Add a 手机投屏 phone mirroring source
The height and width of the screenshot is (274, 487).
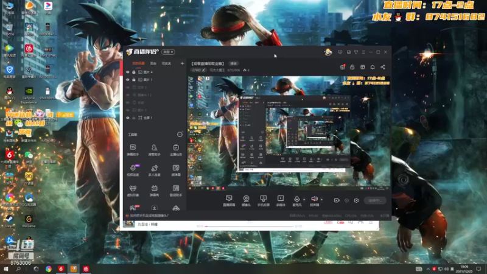(264, 201)
